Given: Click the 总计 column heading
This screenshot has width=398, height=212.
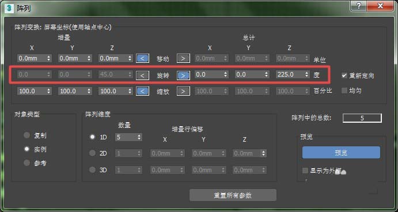Looking at the screenshot, I should click(x=248, y=38).
